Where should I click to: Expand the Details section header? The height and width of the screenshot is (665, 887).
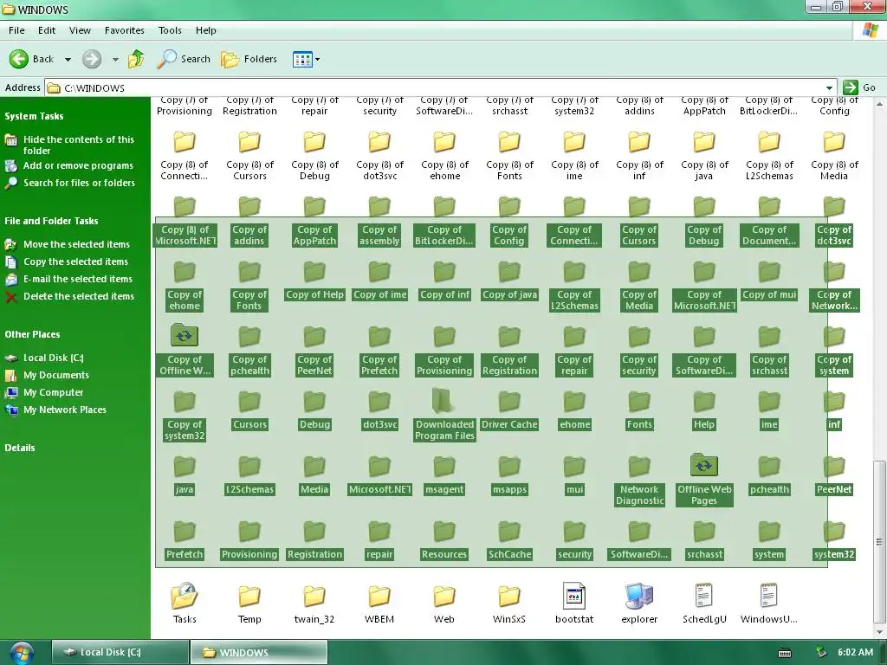coord(20,448)
